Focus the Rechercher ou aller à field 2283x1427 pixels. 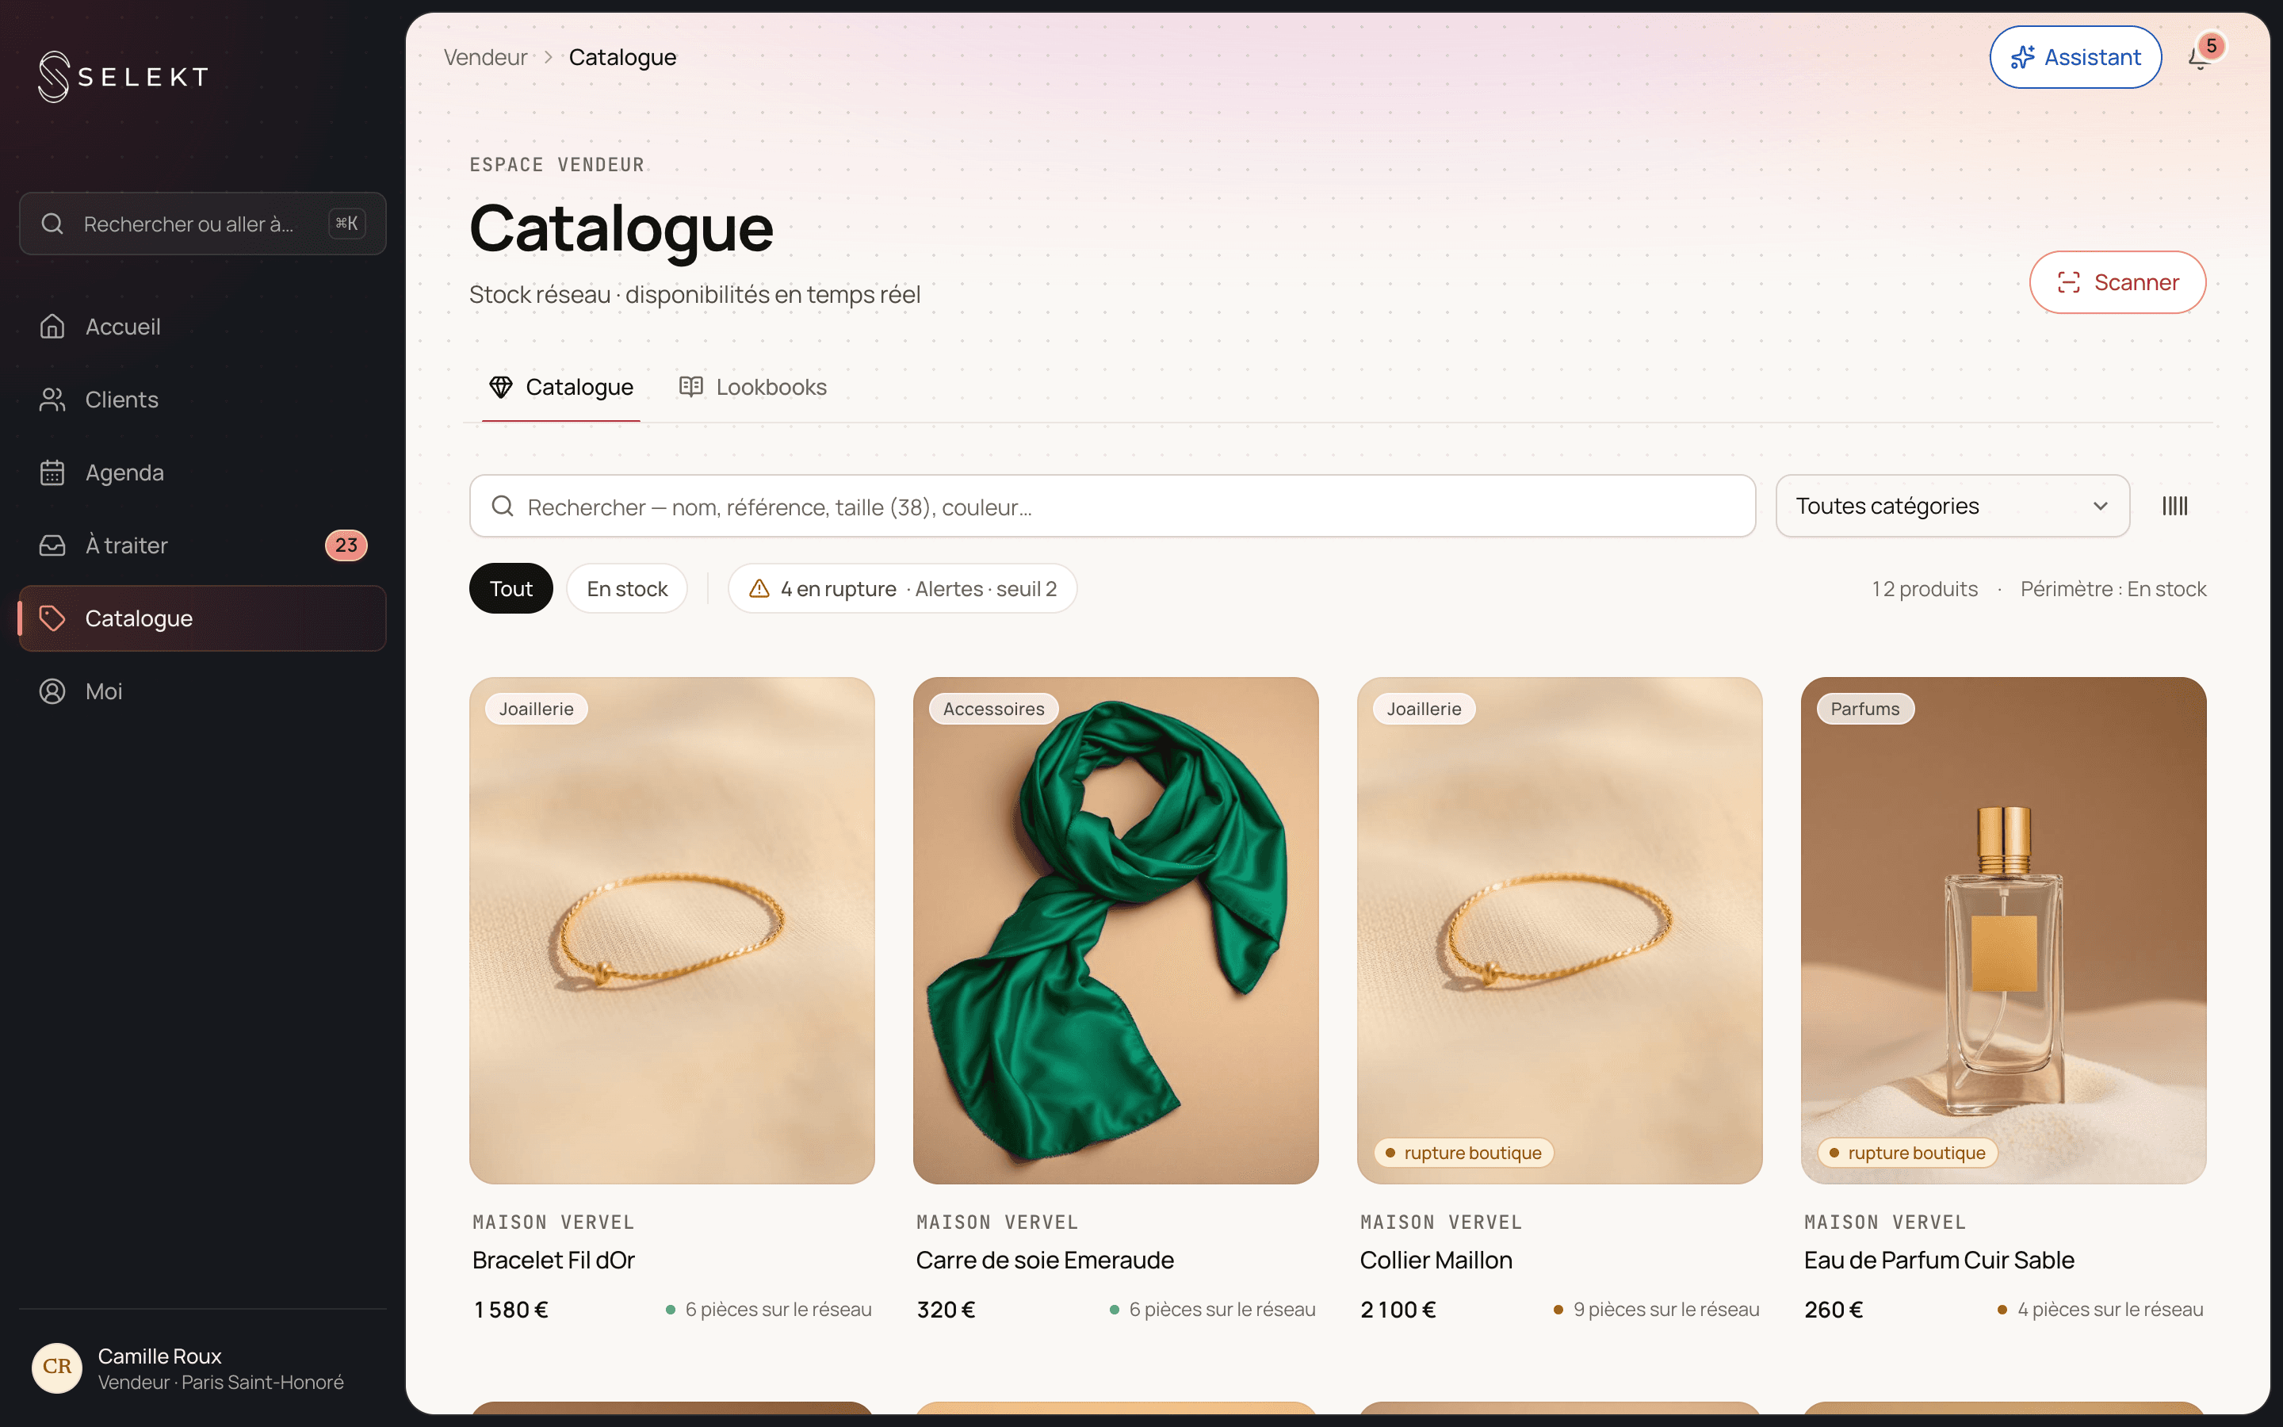[x=203, y=224]
